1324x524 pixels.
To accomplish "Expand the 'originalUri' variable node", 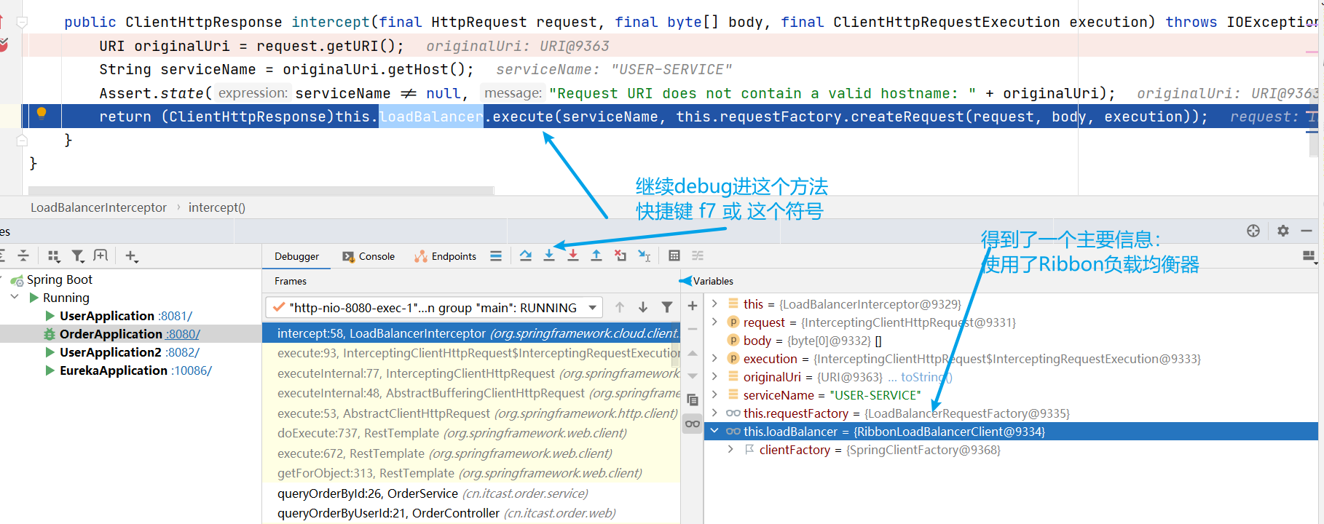I will coord(714,376).
